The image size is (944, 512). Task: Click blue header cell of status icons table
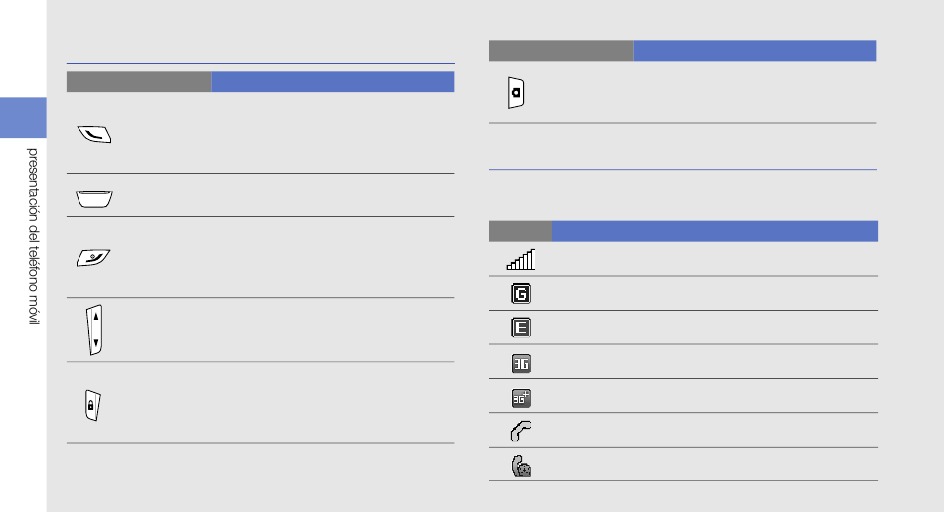click(x=714, y=231)
